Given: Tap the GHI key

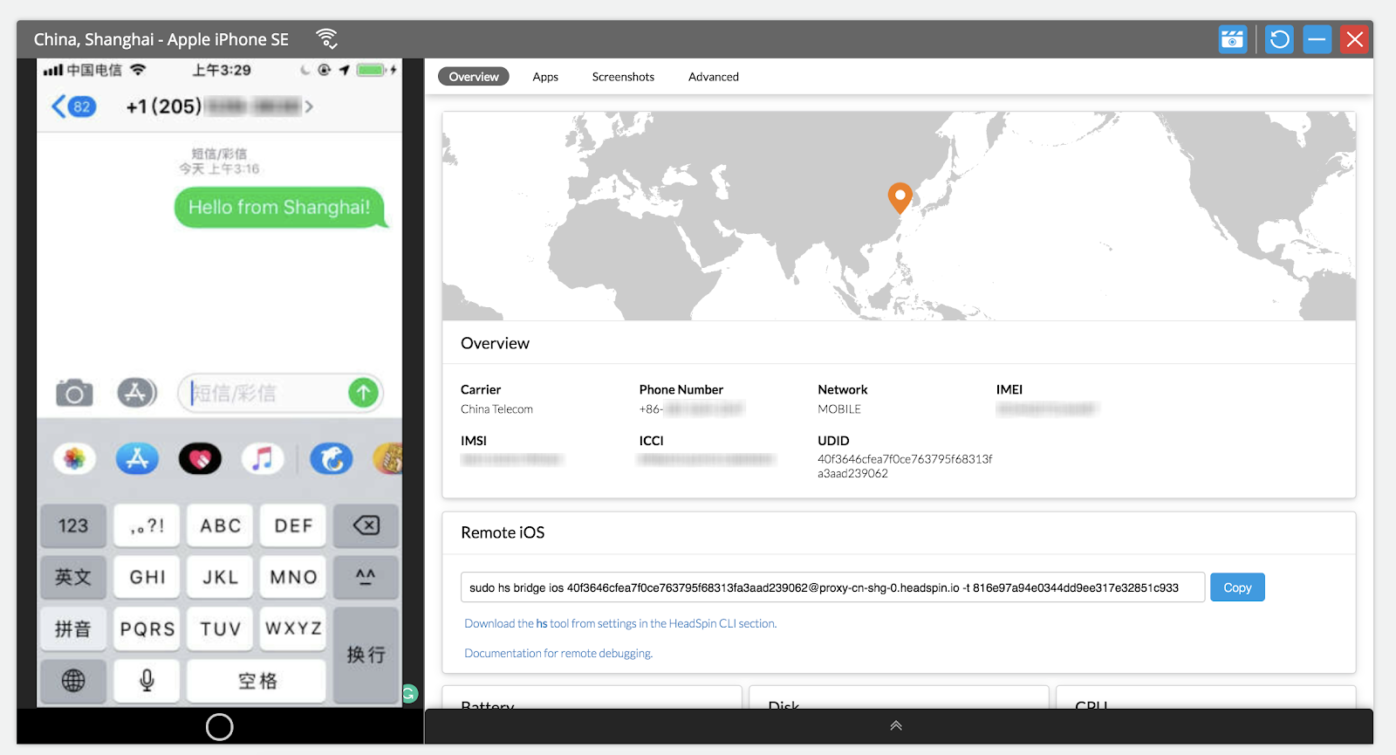Looking at the screenshot, I should (147, 577).
